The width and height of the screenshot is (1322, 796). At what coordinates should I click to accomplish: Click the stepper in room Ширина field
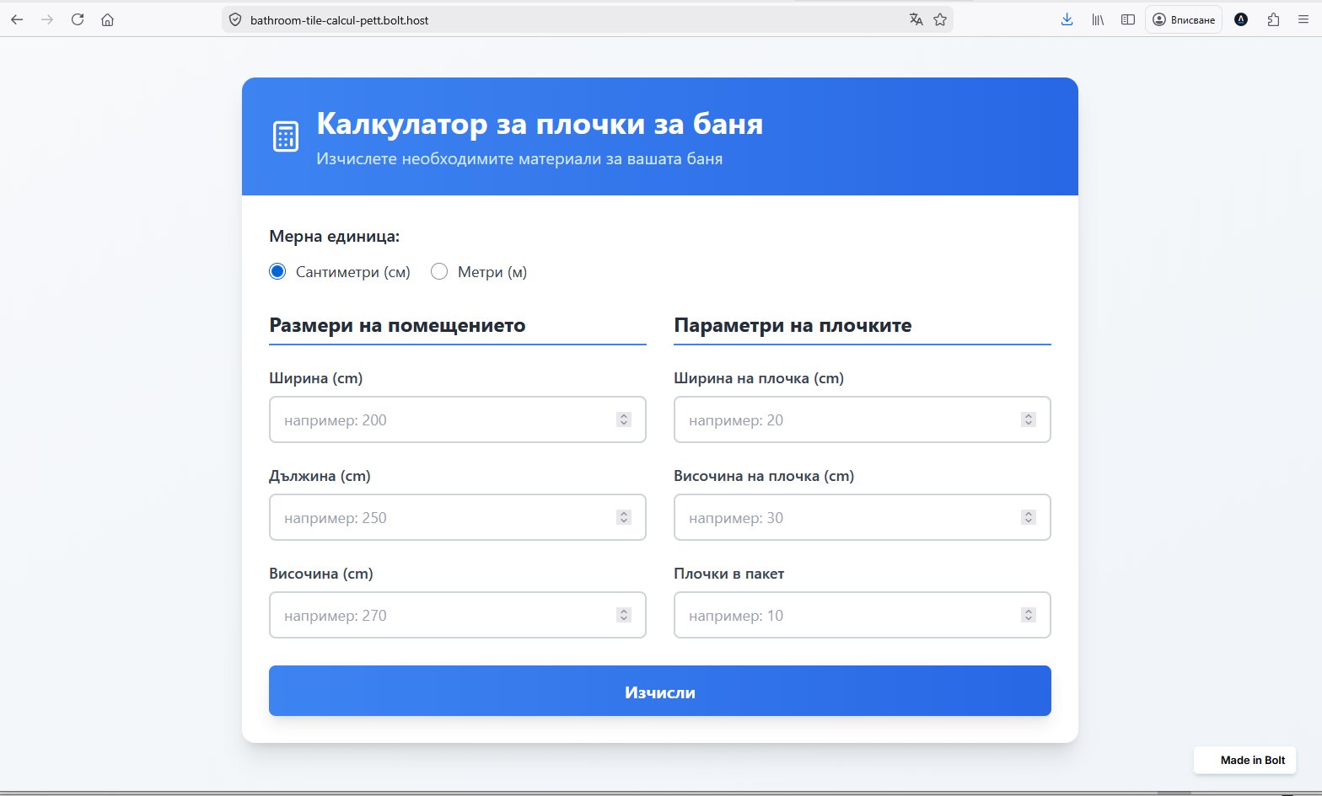pos(624,419)
